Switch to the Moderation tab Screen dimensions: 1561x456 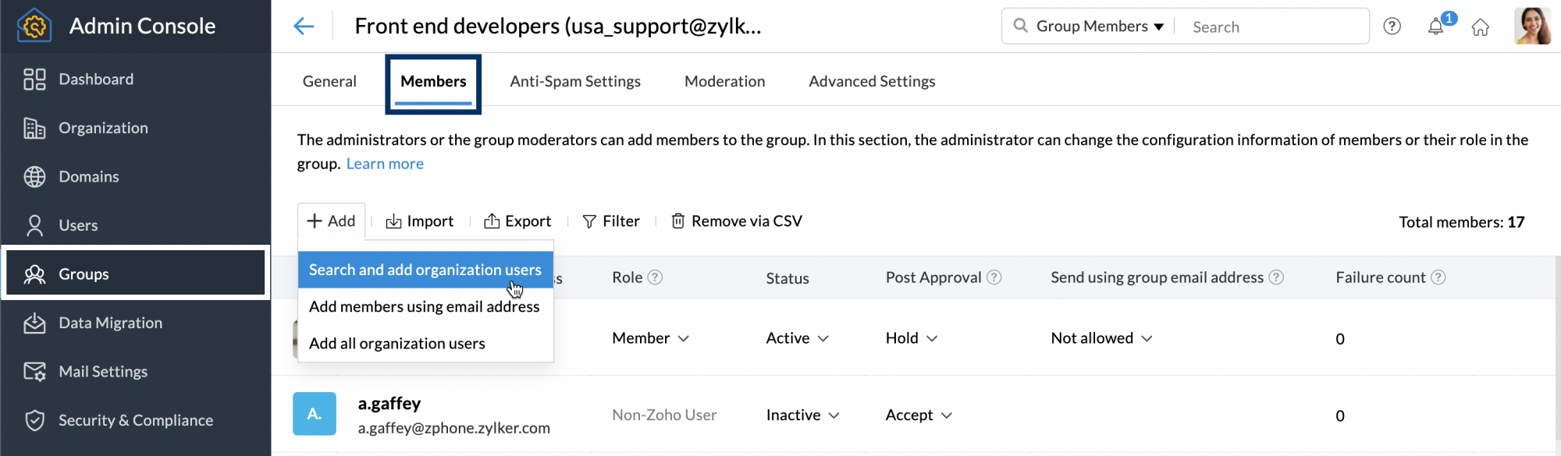[x=724, y=81]
